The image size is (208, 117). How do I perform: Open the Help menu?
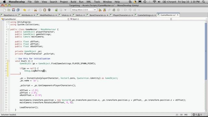click(x=117, y=2)
